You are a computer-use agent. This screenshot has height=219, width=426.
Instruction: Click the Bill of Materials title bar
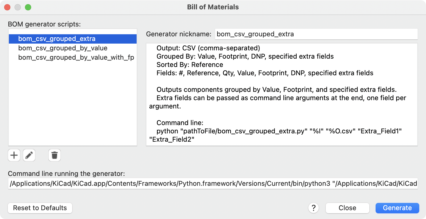click(213, 7)
